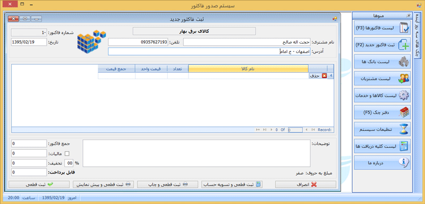This screenshot has height=204, width=425.
Task: Click the جمع قیمت total price header
Action: 116,69
